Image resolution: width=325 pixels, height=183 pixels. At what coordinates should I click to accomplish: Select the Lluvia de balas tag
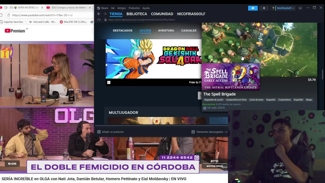coord(256,100)
